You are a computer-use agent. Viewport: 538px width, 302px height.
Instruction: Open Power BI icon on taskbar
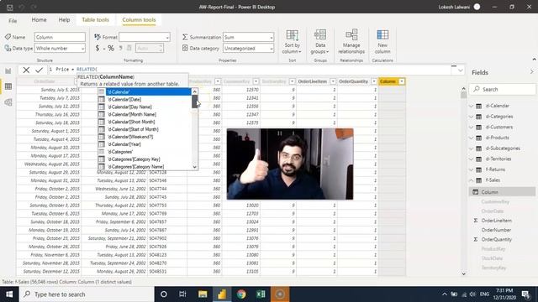pos(222,294)
